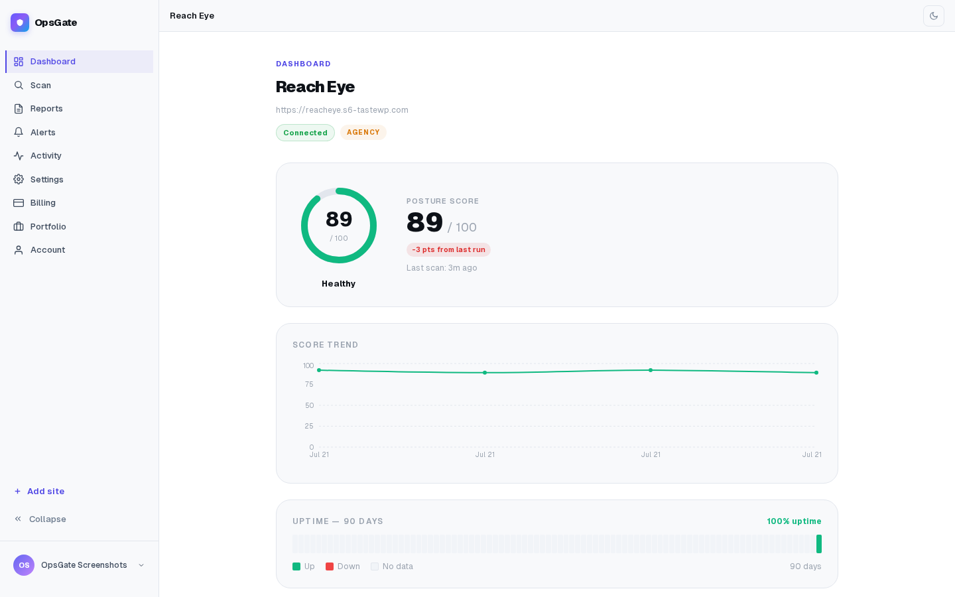
Task: Click the green Up legend swatch
Action: 296,566
